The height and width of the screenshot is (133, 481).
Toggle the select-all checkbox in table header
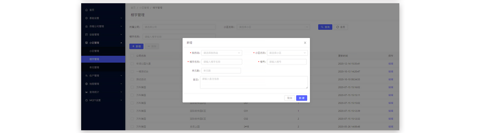132,56
